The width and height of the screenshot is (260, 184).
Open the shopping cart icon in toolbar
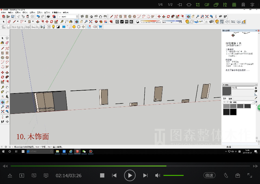pos(100,27)
